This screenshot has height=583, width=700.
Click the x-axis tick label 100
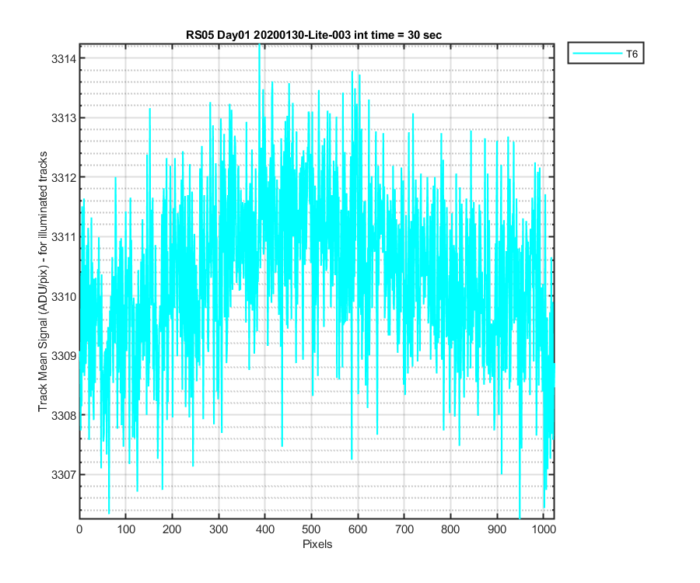[126, 529]
